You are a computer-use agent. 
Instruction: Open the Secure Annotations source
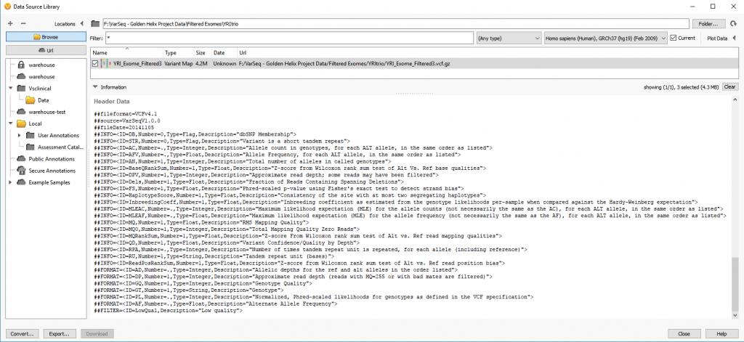[x=46, y=171]
